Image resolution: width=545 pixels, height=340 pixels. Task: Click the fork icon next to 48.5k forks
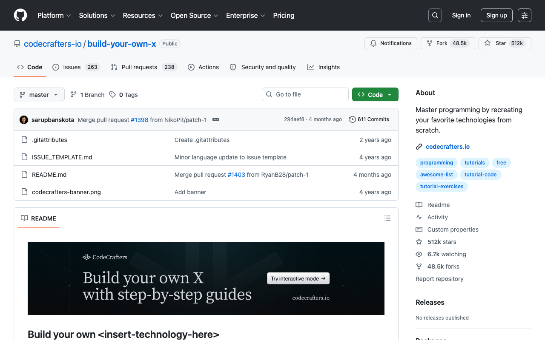click(419, 266)
